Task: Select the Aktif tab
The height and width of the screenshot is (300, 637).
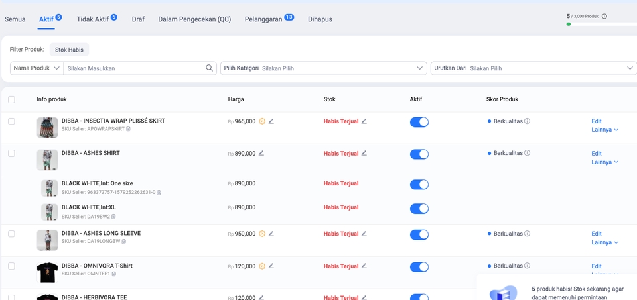Action: click(46, 19)
